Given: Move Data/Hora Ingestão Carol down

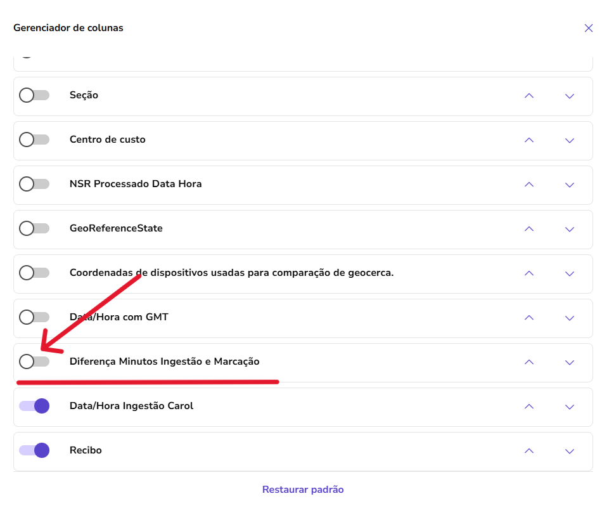Looking at the screenshot, I should point(569,407).
